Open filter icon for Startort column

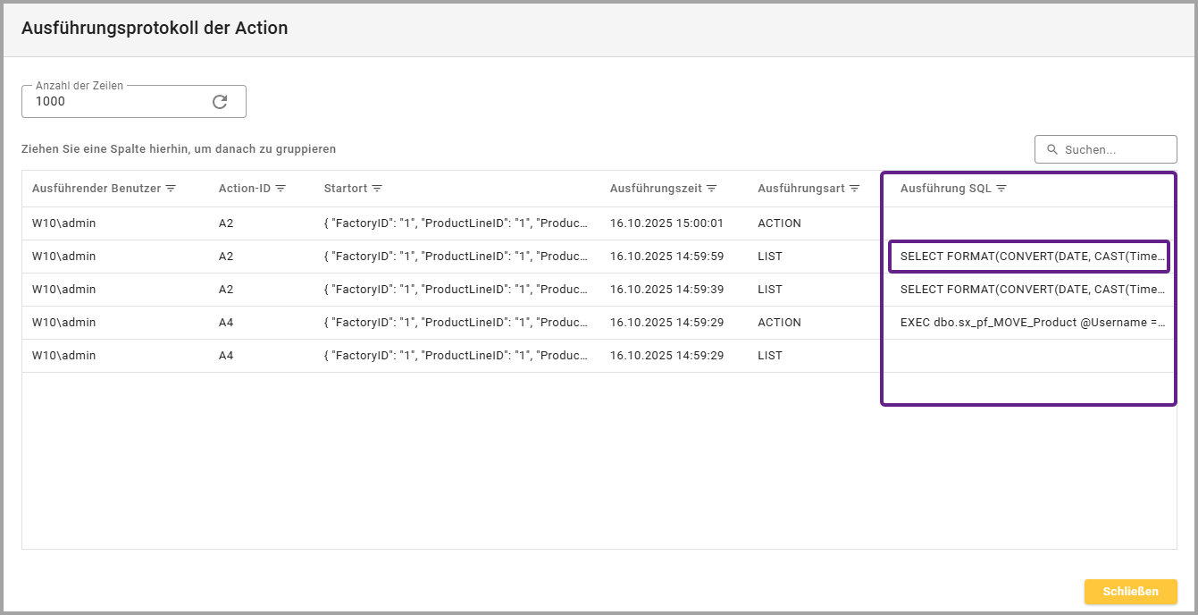377,189
